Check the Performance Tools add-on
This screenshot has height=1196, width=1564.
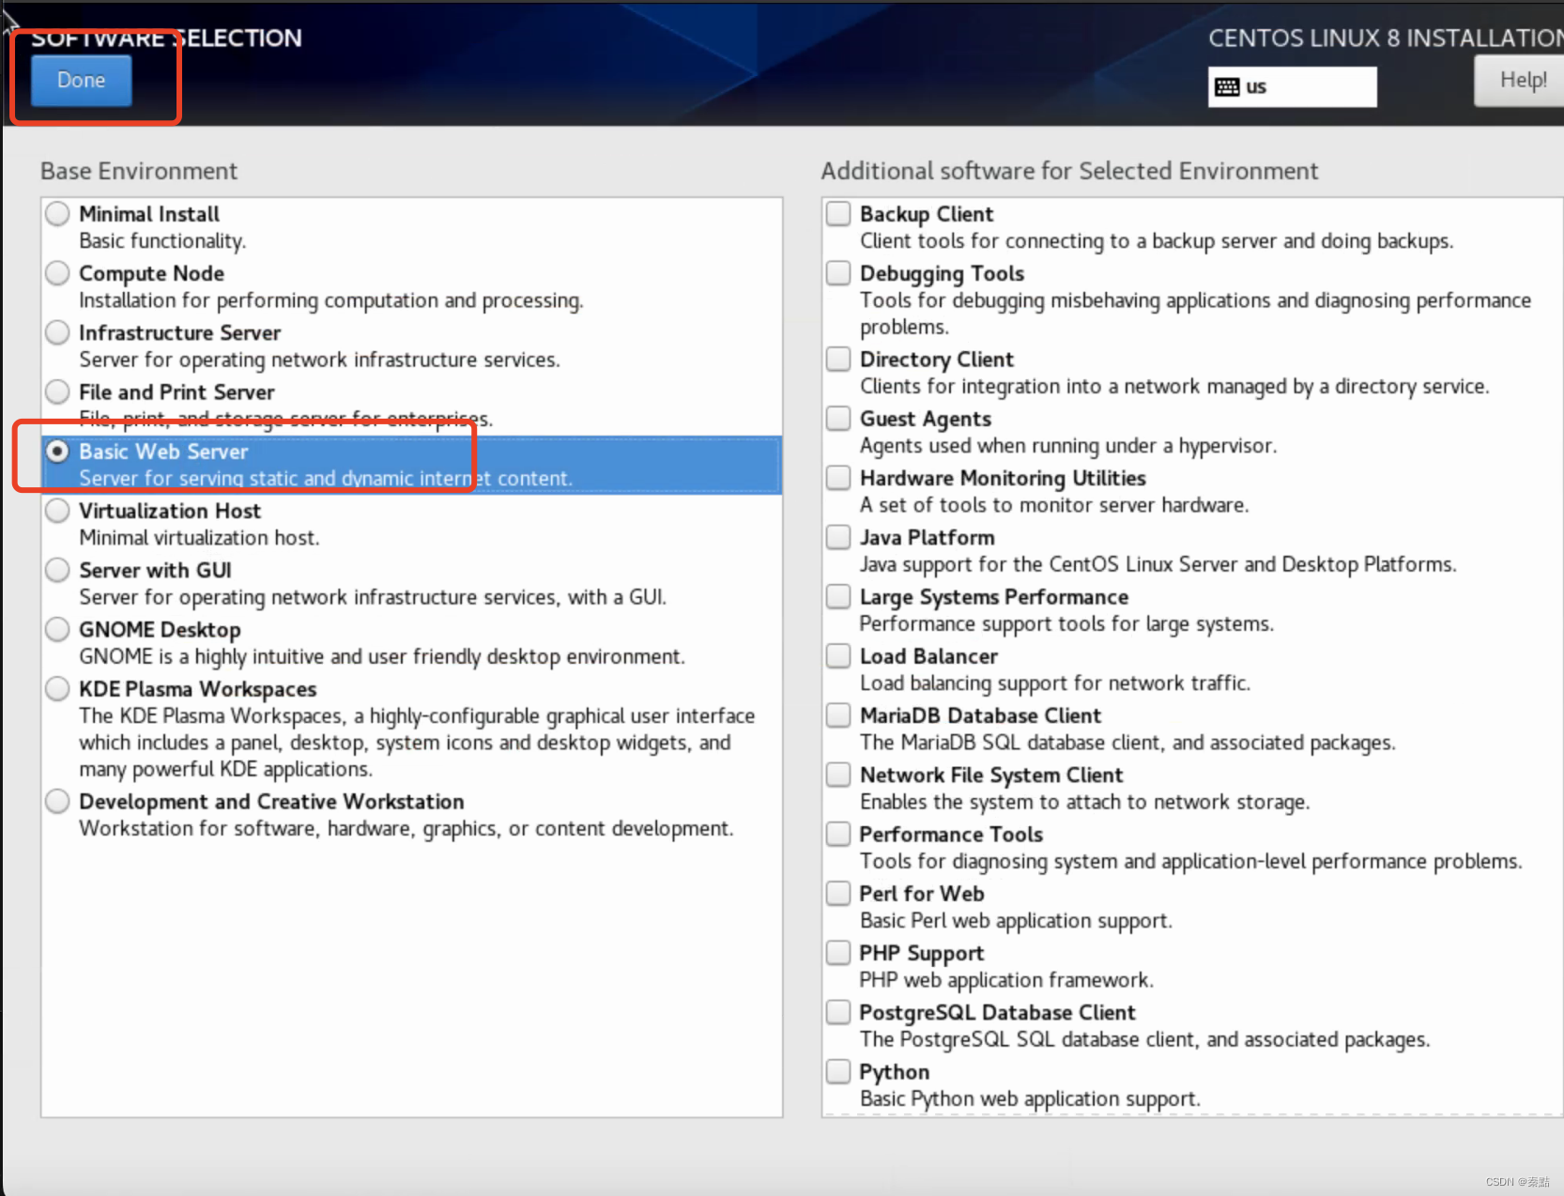[x=838, y=834]
